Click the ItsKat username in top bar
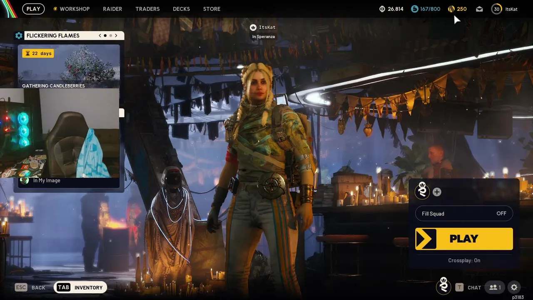The image size is (533, 300). tap(511, 9)
